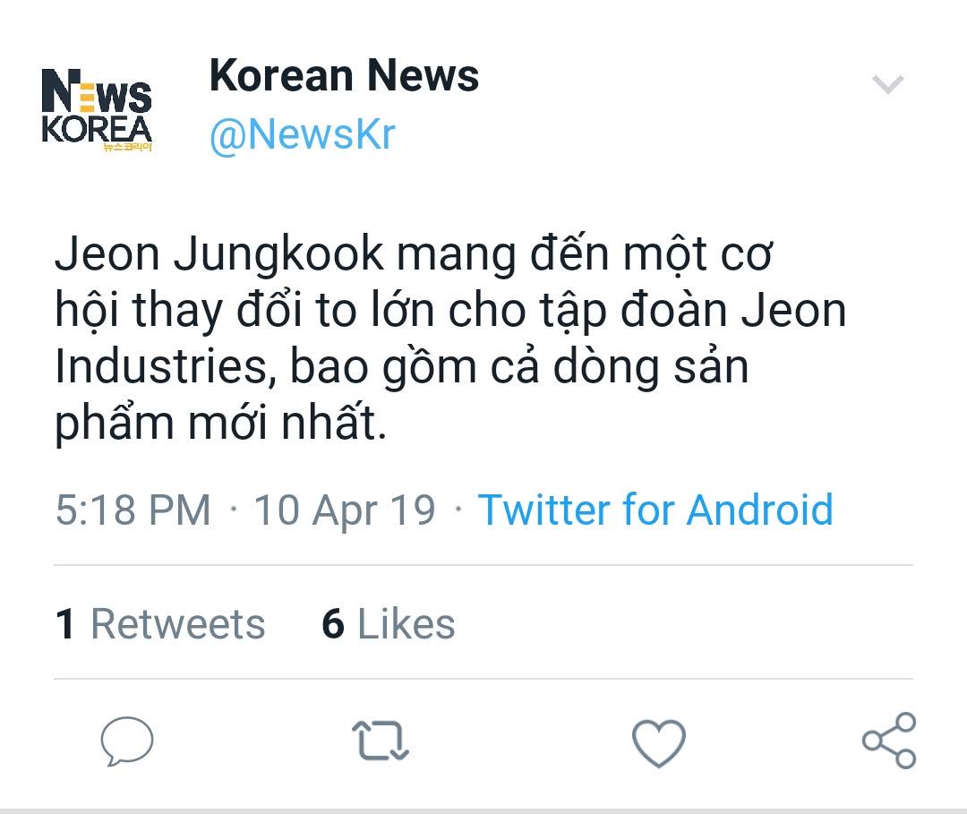Expand the tweet options chevron

tap(888, 85)
